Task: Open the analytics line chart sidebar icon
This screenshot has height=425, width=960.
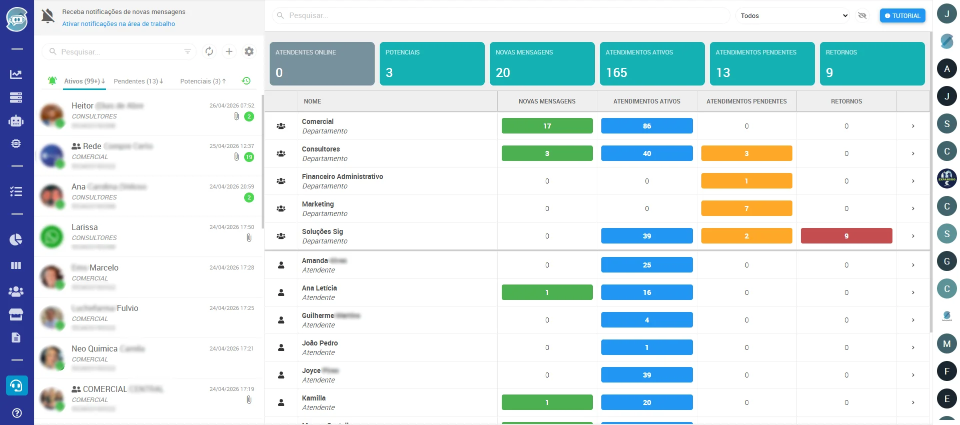Action: pos(16,74)
